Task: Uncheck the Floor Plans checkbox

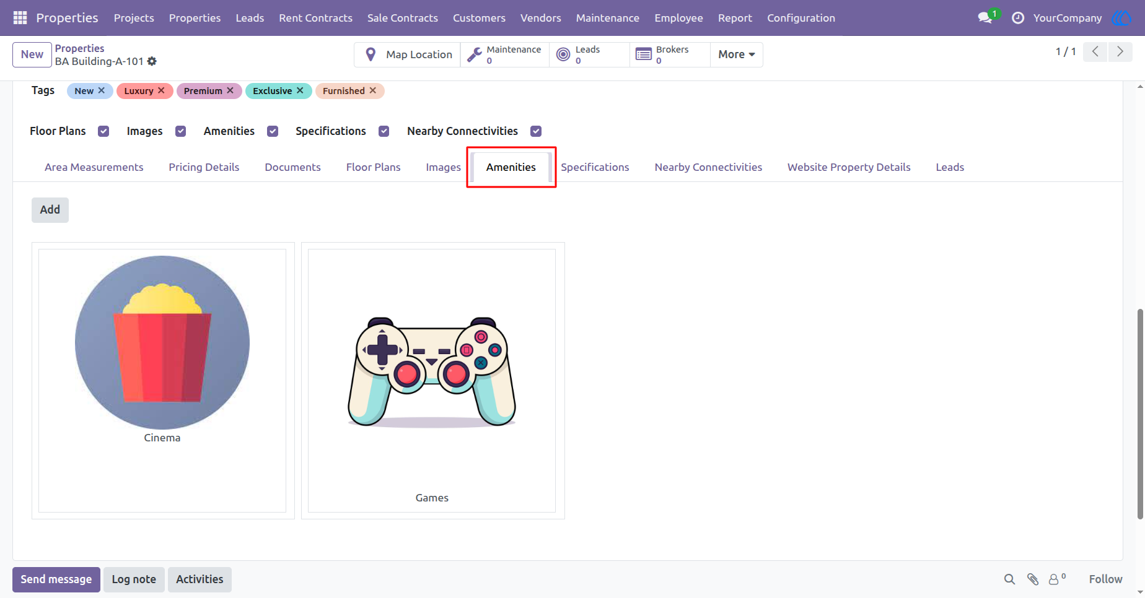Action: (103, 131)
